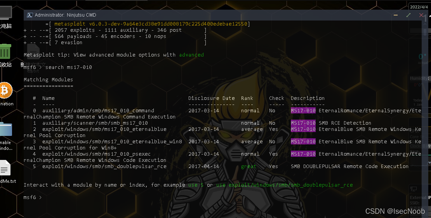Select exploit/windows/smb/ms17_010_eternalblue_win8 module name
The width and height of the screenshot is (431, 218).
(x=112, y=142)
